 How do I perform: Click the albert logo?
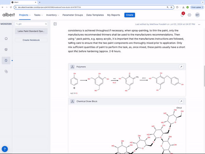pos(9,15)
